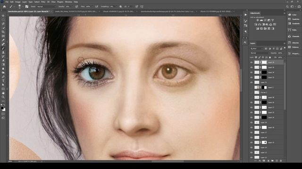The image size is (302, 169).
Task: Toggle the Brush Settings panel button
Action: (27, 7)
